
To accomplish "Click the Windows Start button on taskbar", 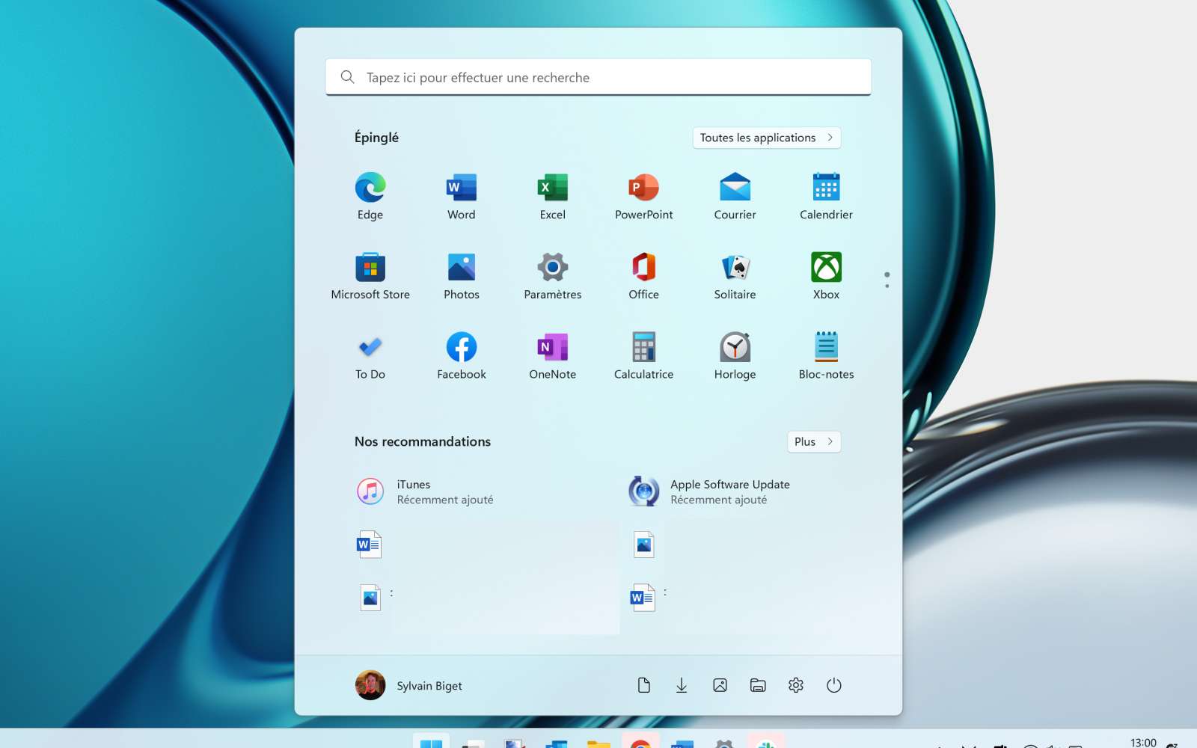I will [431, 742].
